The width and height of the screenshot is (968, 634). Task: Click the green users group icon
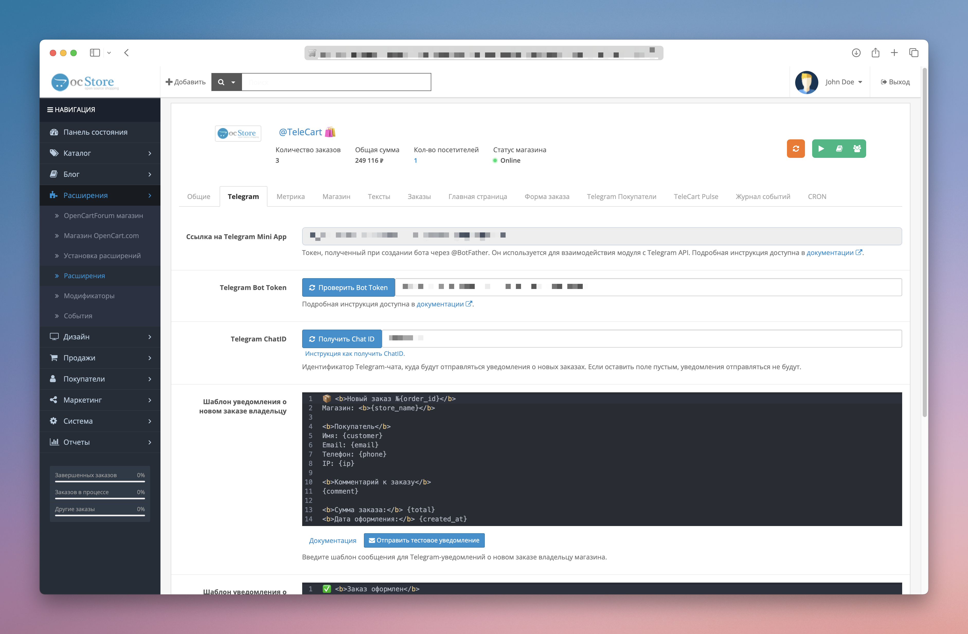[x=857, y=148]
